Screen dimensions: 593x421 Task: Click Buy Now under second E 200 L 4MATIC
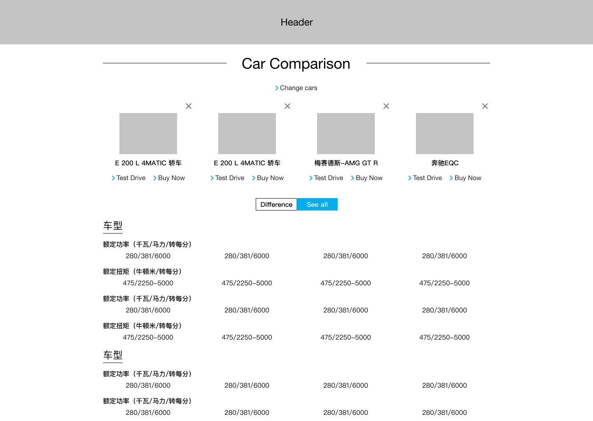coord(268,178)
